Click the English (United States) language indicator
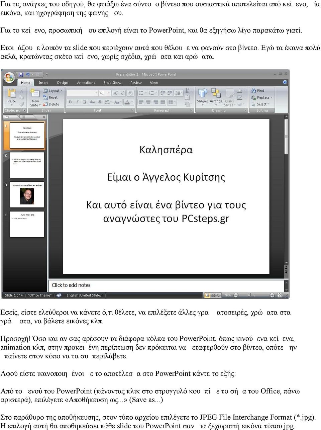321x430 pixels. [85, 295]
